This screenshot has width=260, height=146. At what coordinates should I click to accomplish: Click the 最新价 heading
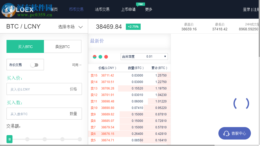pyautogui.click(x=97, y=41)
